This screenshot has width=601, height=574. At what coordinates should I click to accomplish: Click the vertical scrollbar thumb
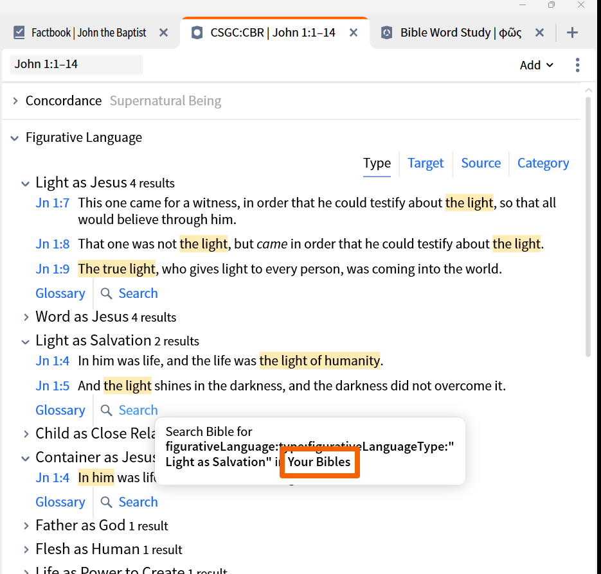[x=588, y=227]
